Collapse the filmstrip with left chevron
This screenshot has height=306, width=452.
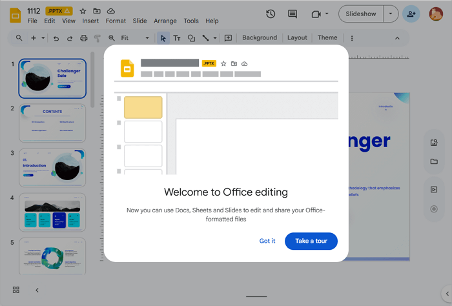coord(37,290)
